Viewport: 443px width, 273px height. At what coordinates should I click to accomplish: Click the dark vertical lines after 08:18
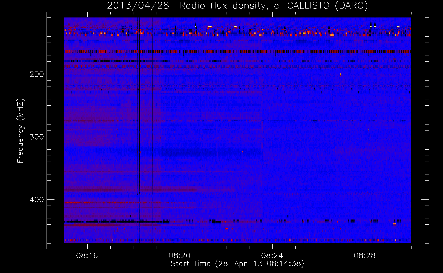(x=139, y=109)
